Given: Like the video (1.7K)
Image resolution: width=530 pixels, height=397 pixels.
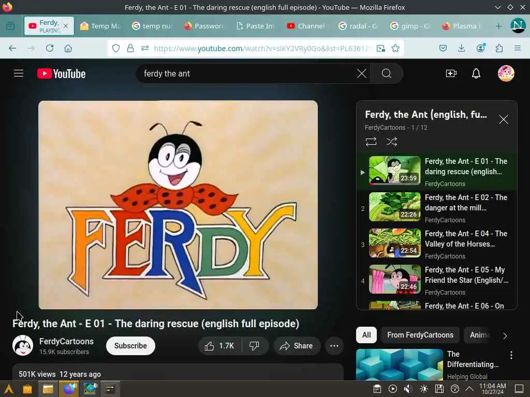Looking at the screenshot, I should click(219, 346).
